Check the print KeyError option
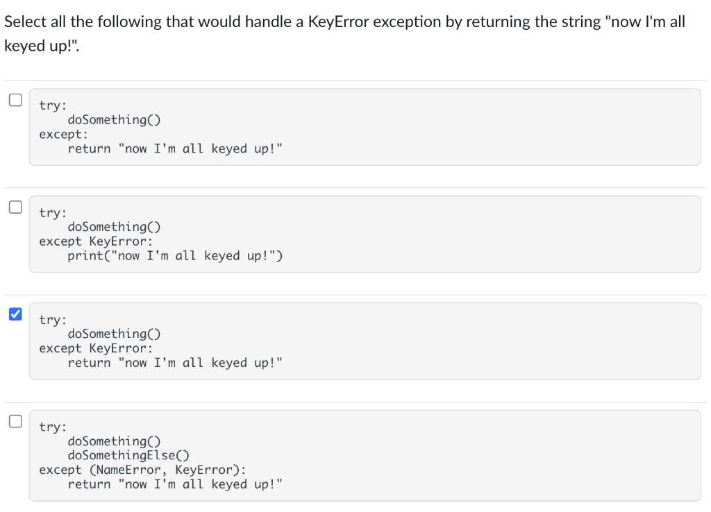The height and width of the screenshot is (512, 711). point(15,207)
